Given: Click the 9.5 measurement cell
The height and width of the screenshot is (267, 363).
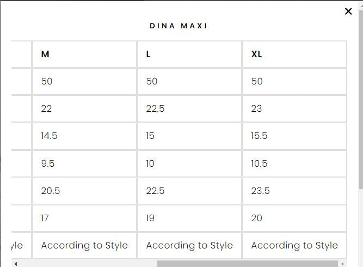Looking at the screenshot, I should point(48,163).
